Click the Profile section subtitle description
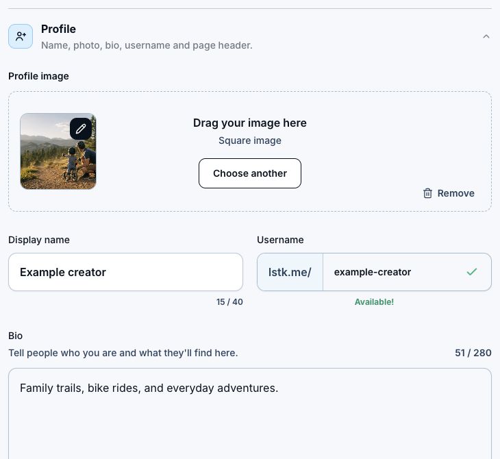This screenshot has height=459, width=500. click(x=147, y=45)
